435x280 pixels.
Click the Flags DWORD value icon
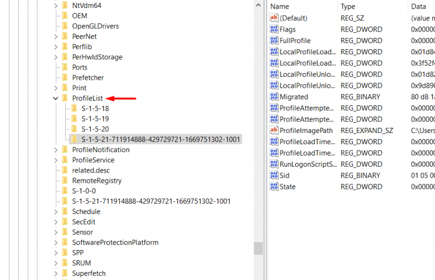click(274, 29)
